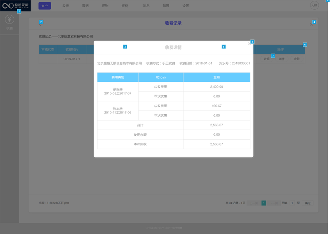Image resolution: width=330 pixels, height=234 pixels.
Task: Click the 合计 row label
Action: point(140,125)
